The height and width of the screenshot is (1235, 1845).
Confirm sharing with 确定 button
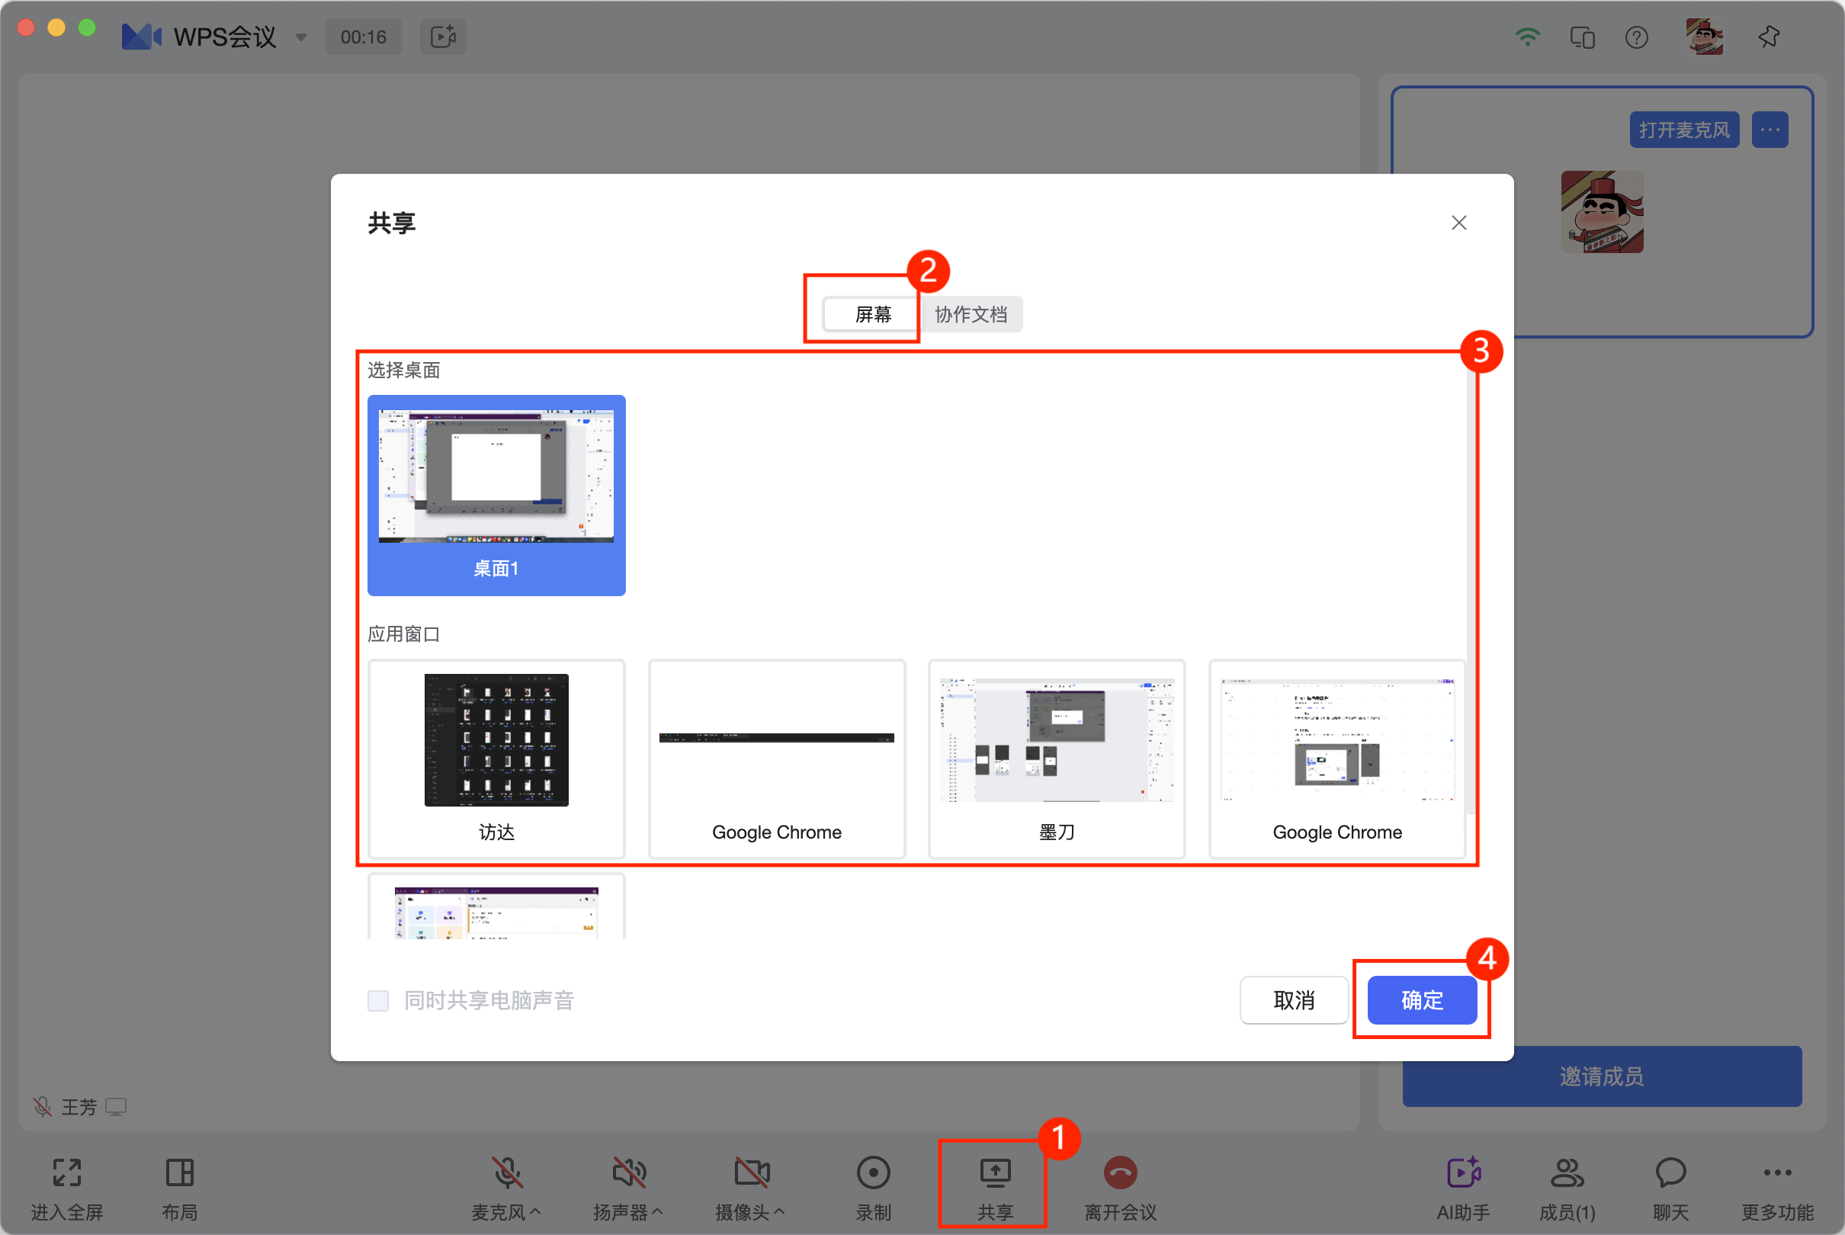(1421, 1000)
